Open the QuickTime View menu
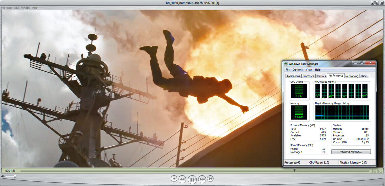 point(16,8)
